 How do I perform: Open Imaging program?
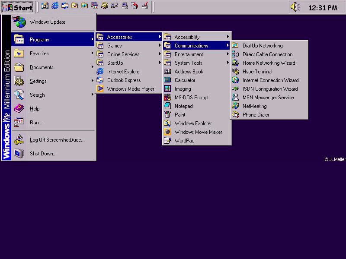(x=197, y=89)
